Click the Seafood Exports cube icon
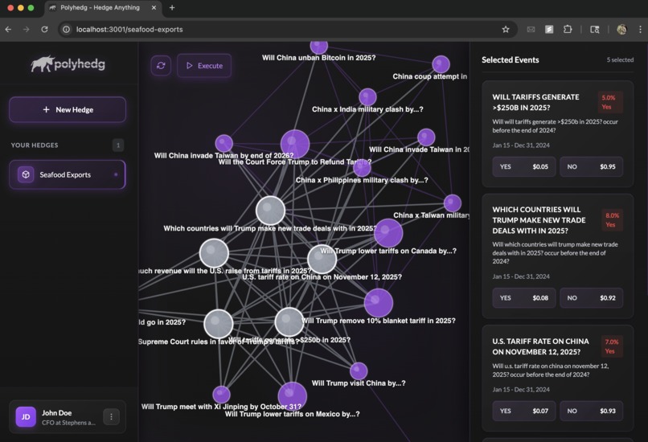The image size is (648, 442). point(26,174)
